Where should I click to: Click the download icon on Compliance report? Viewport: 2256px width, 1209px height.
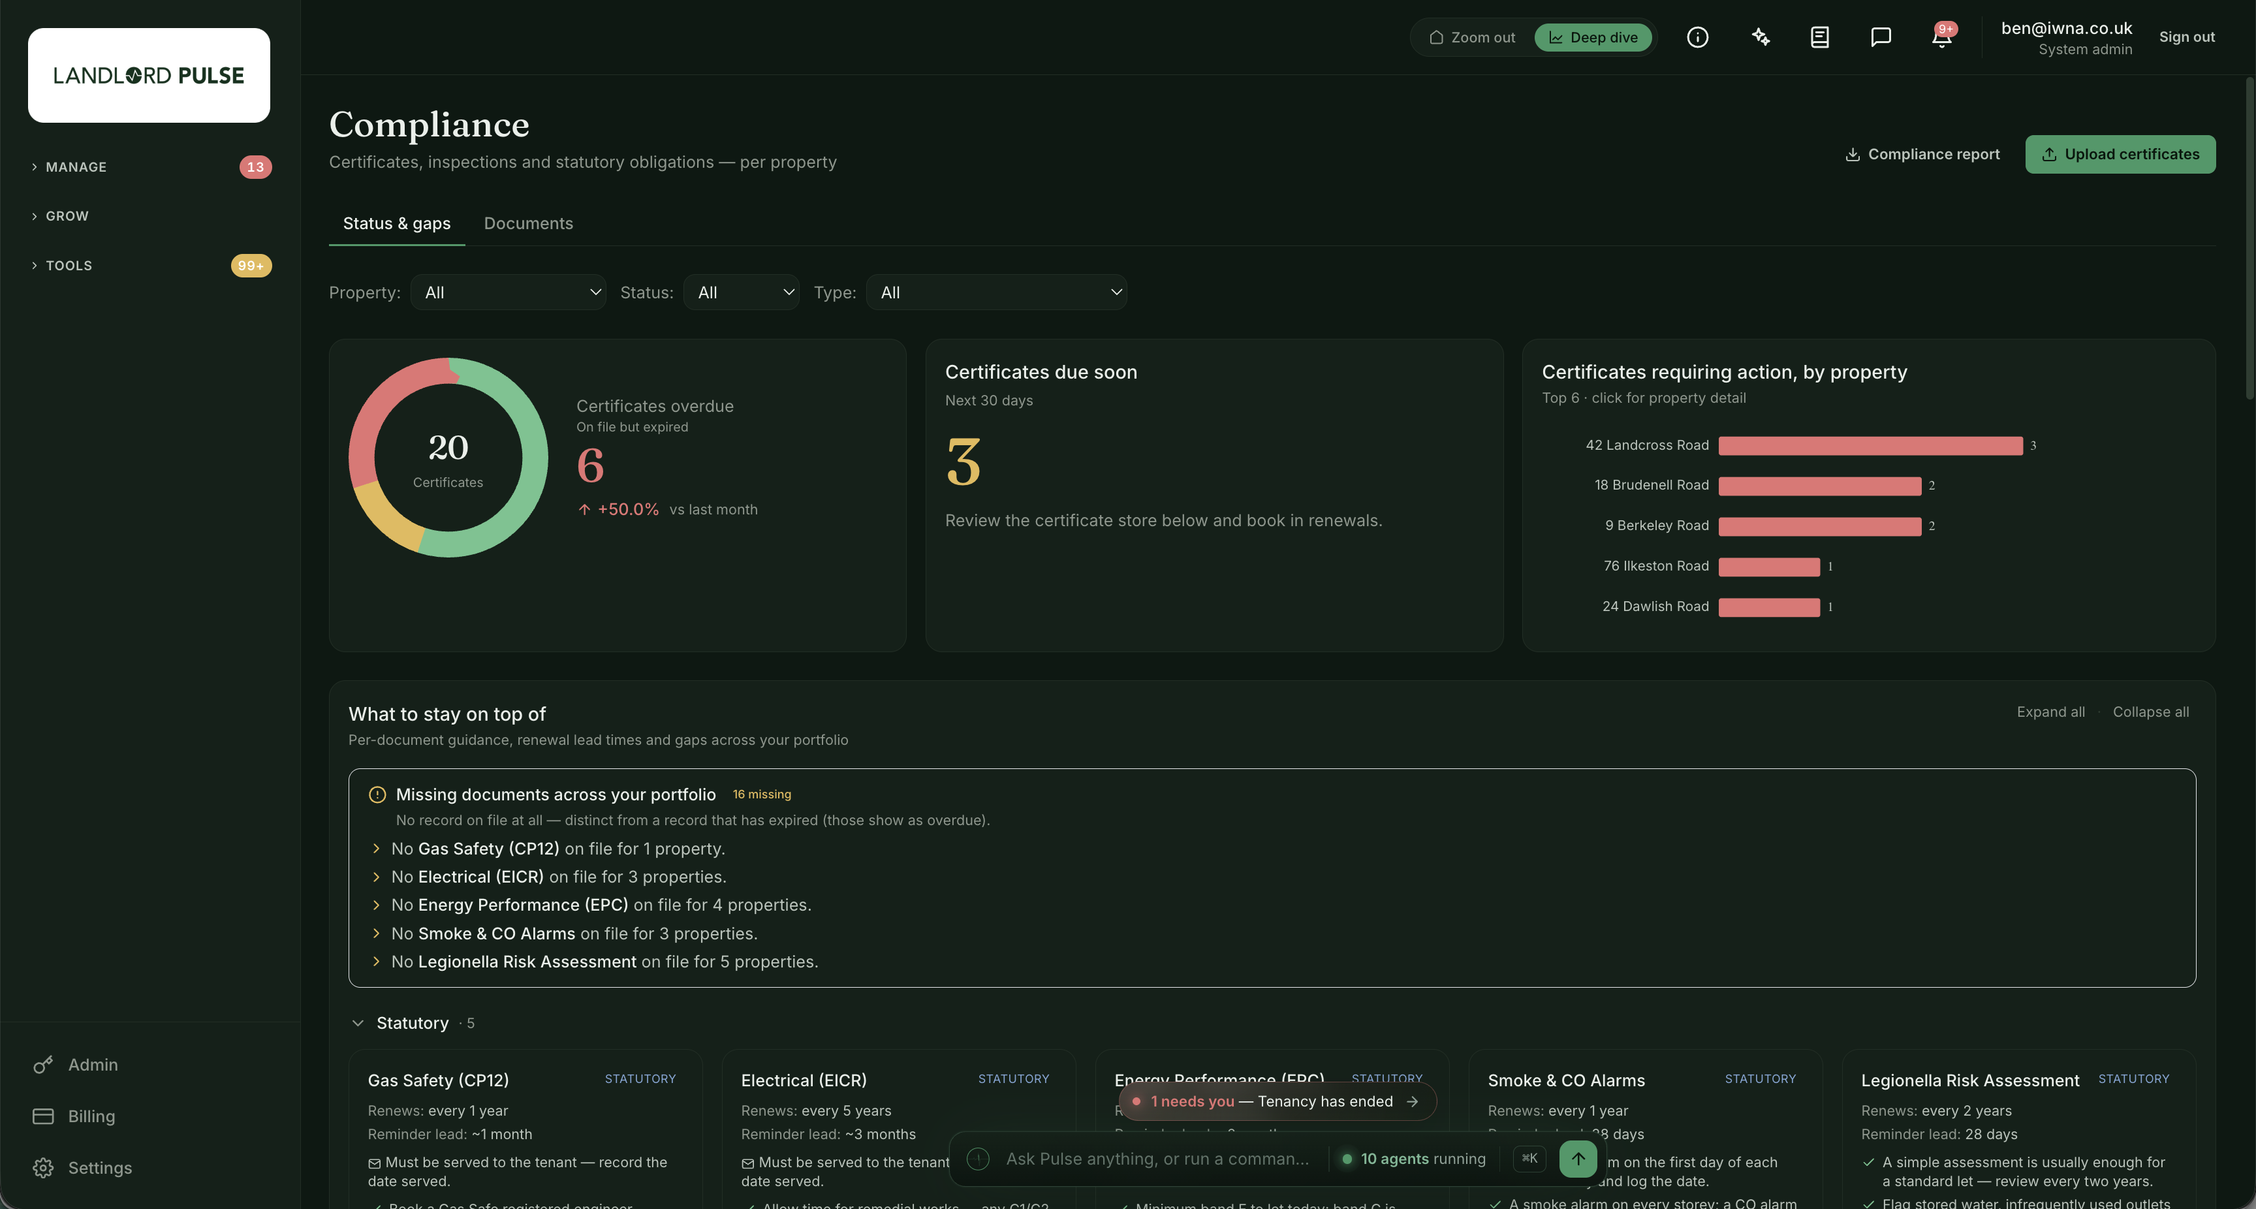[x=1853, y=154]
